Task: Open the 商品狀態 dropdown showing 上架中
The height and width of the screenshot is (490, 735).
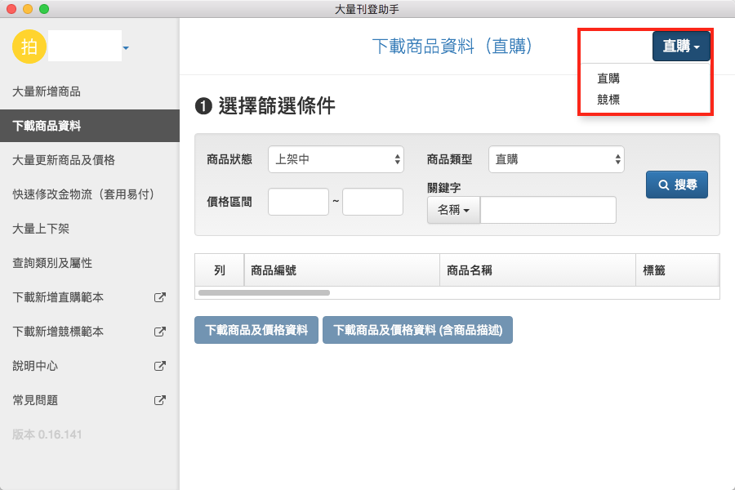Action: (x=336, y=159)
